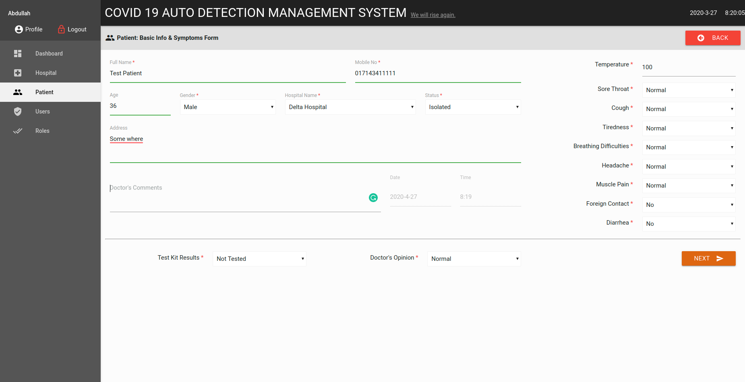Go to Dashboard in sidebar
This screenshot has height=382, width=745.
click(50, 54)
